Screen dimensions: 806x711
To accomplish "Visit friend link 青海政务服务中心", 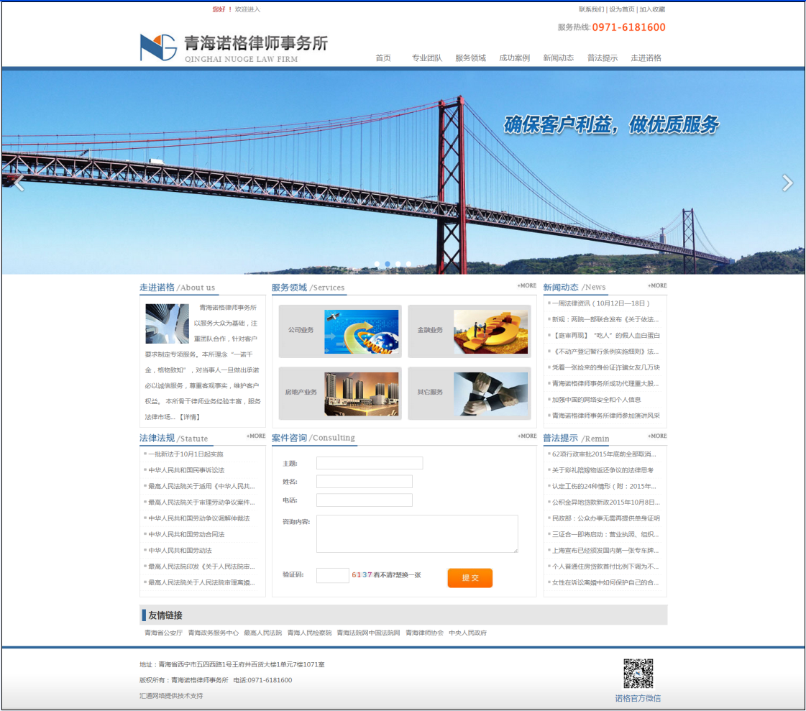I will point(214,633).
